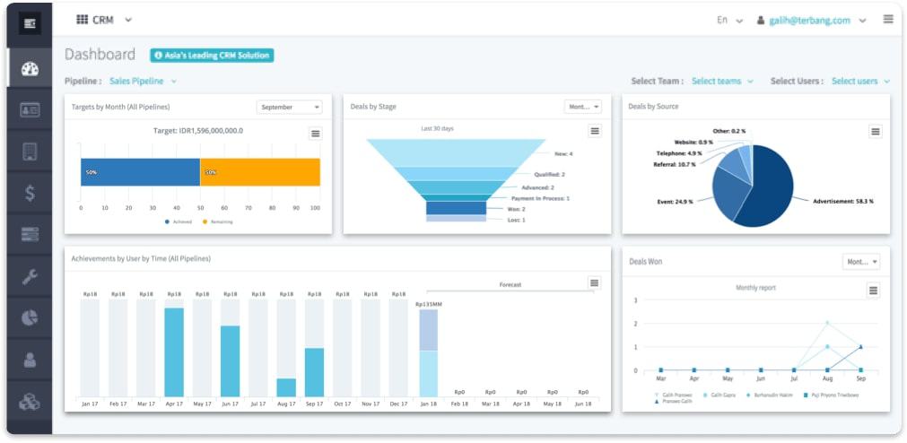Click the New stage funnel segment
Screen dimensions: 907x443
456,152
